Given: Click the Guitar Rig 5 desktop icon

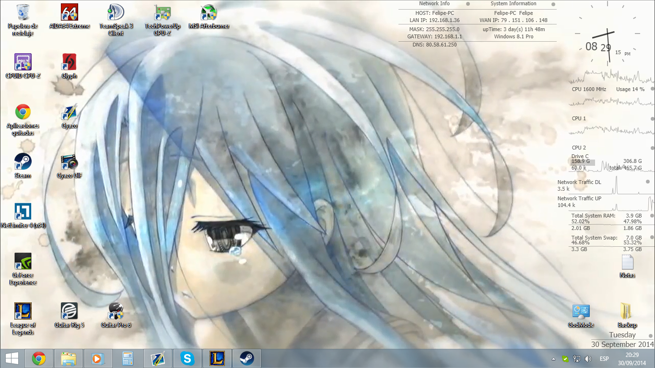Looking at the screenshot, I should (x=70, y=315).
